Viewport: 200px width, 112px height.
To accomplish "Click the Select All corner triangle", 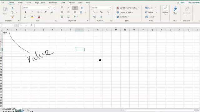I will [x=1, y=30].
